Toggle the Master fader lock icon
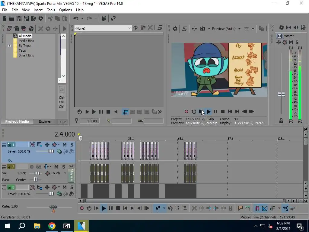Screen dimensions: 309x232 [x=281, y=121]
